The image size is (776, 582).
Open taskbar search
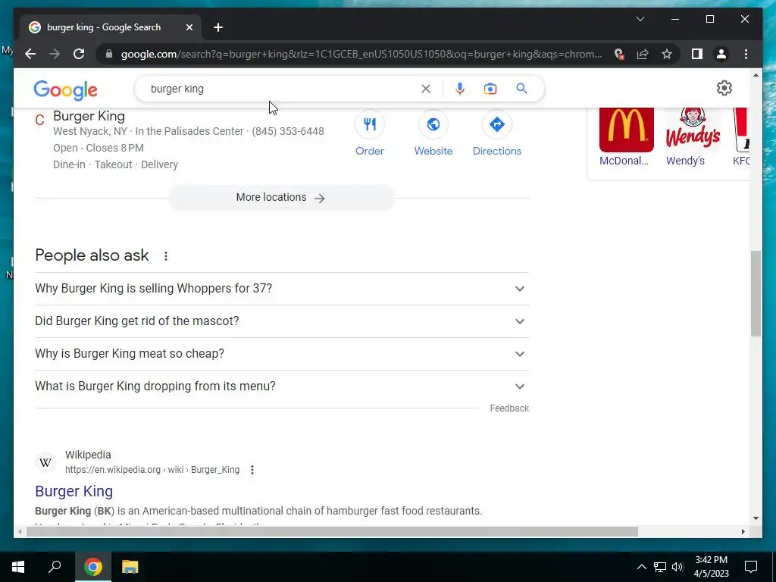point(55,567)
